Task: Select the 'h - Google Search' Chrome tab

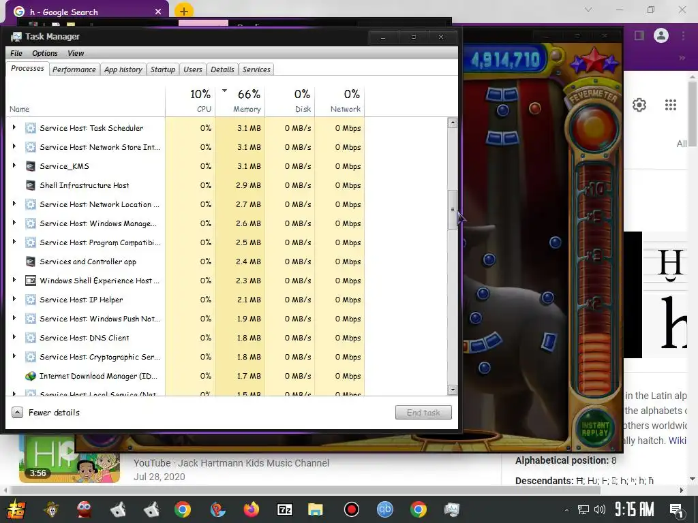Action: [87, 12]
